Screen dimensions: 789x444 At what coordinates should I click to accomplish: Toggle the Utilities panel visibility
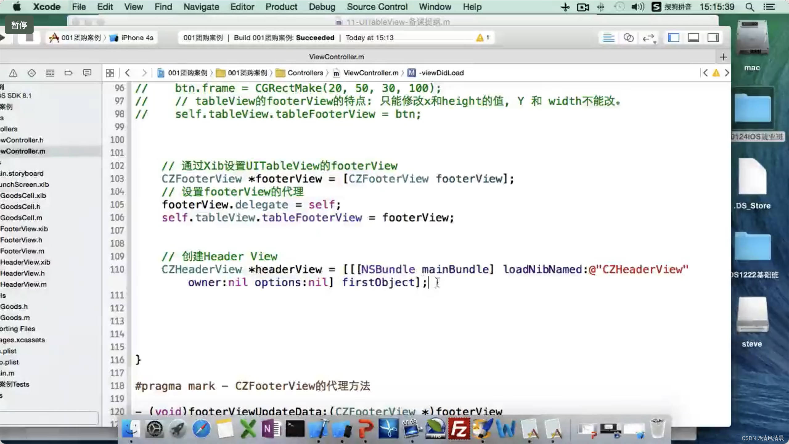pos(713,38)
